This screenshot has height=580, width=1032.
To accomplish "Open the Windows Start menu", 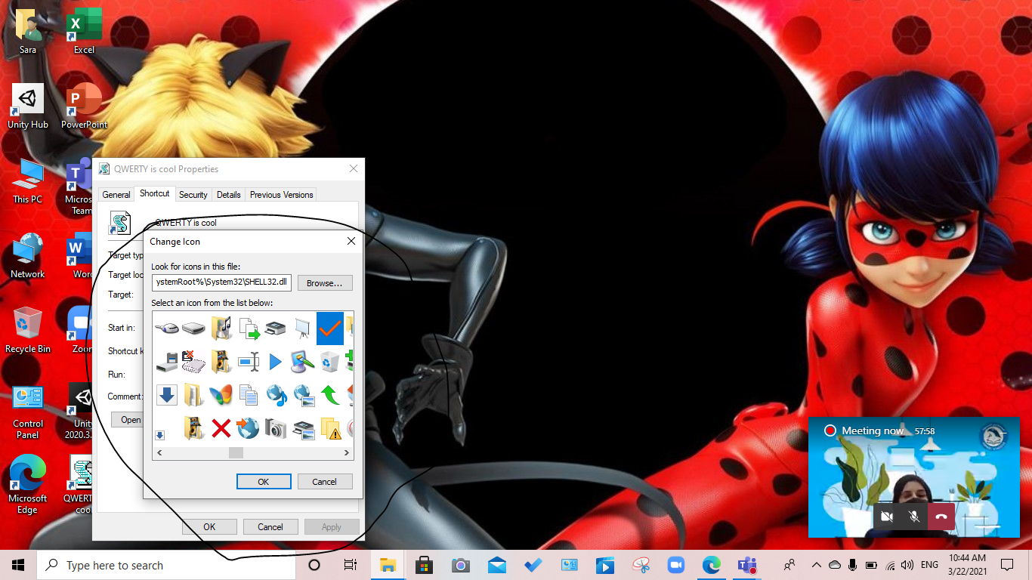I will (18, 565).
